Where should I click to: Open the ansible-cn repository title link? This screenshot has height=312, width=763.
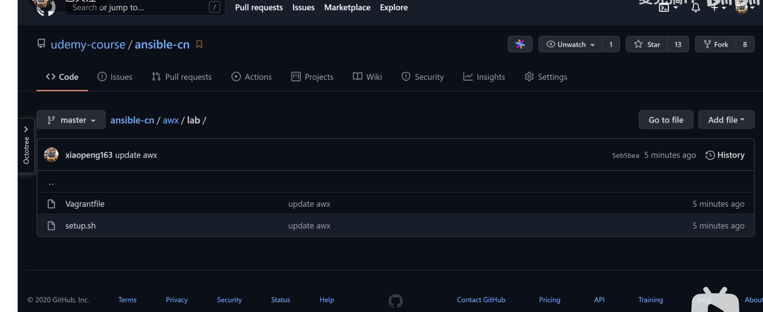162,45
